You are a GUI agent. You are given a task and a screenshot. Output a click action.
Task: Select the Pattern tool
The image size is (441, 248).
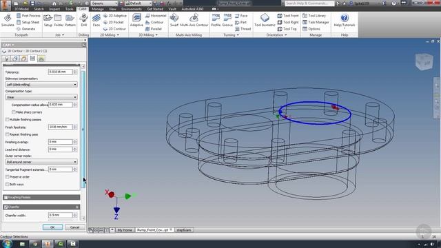coord(70,20)
